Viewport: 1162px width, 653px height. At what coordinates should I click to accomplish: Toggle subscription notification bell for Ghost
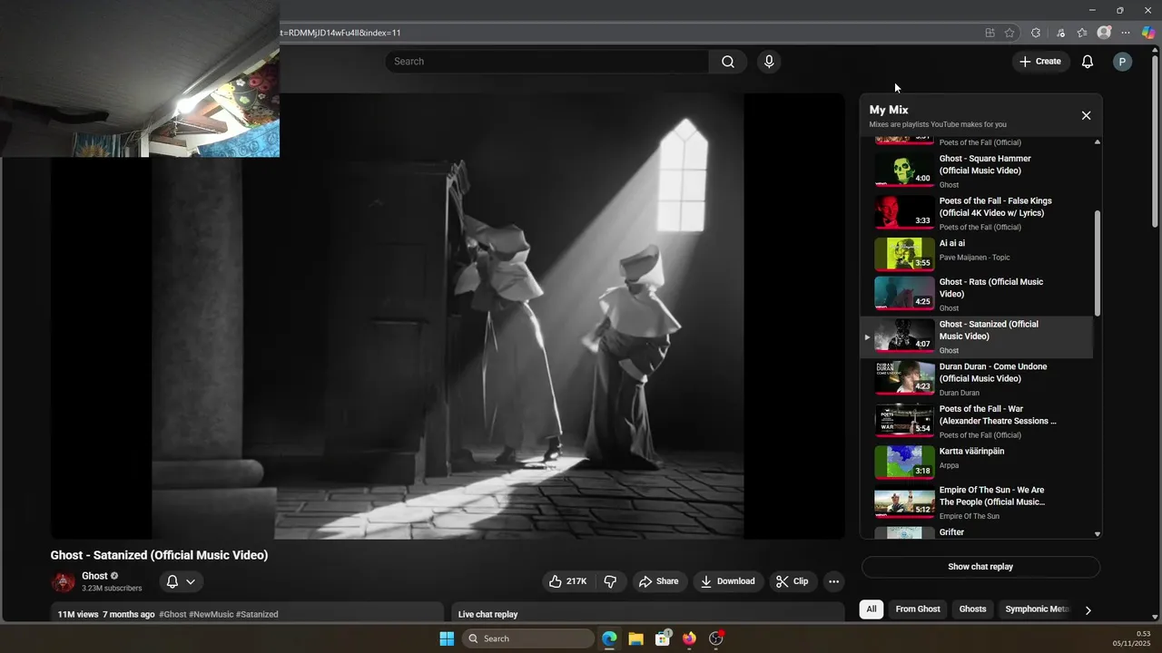point(172,581)
